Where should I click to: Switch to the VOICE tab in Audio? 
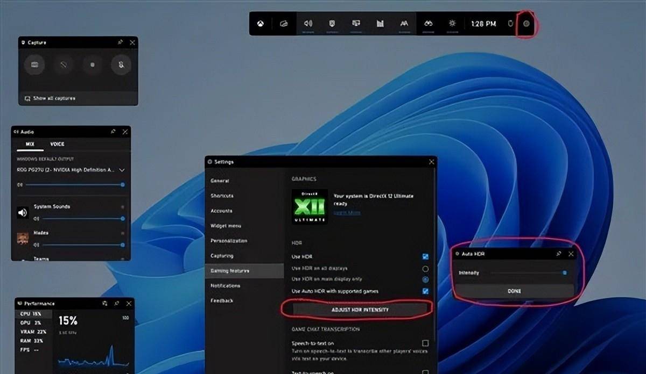[x=57, y=144]
